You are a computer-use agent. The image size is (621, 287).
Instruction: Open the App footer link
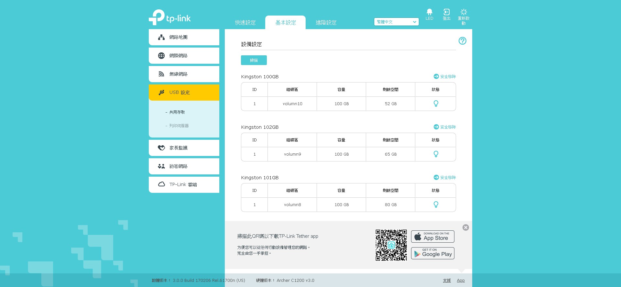pos(461,281)
